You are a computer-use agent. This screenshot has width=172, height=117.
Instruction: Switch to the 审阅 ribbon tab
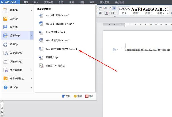(x=71, y=2)
